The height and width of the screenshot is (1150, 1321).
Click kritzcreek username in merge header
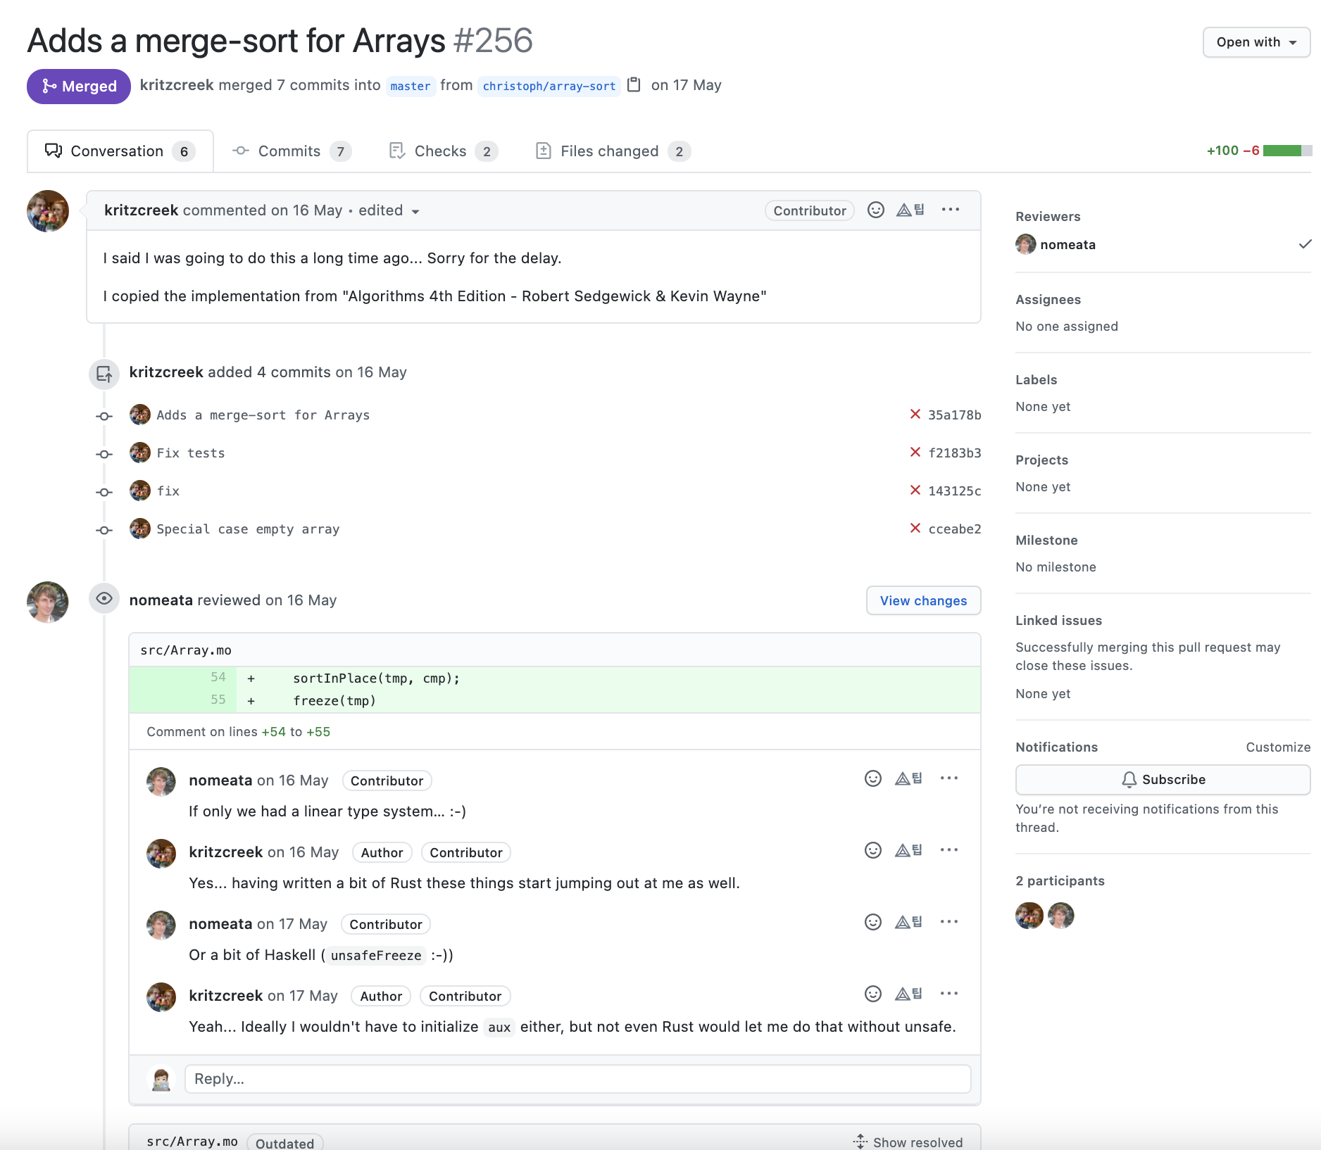pos(177,85)
